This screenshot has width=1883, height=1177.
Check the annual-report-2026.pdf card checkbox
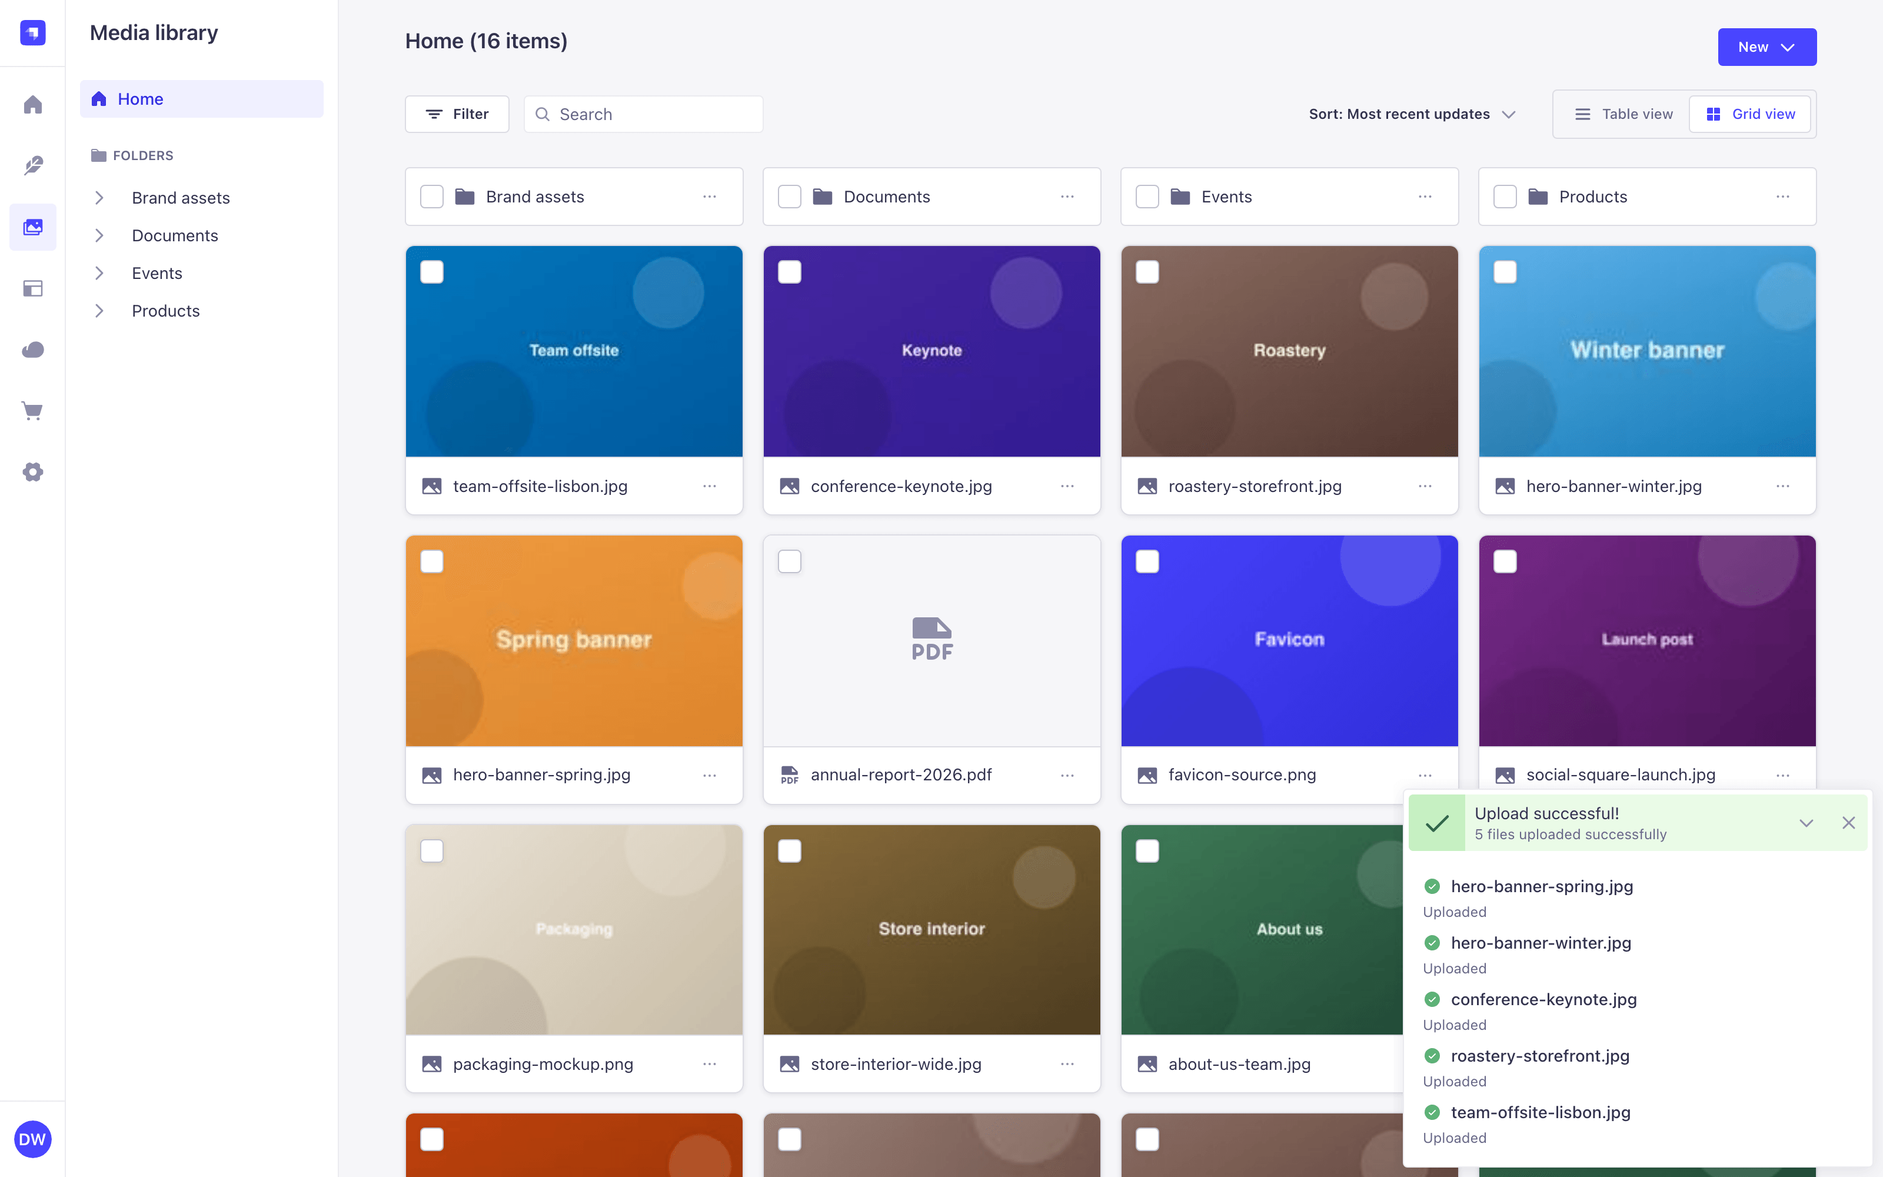click(790, 561)
